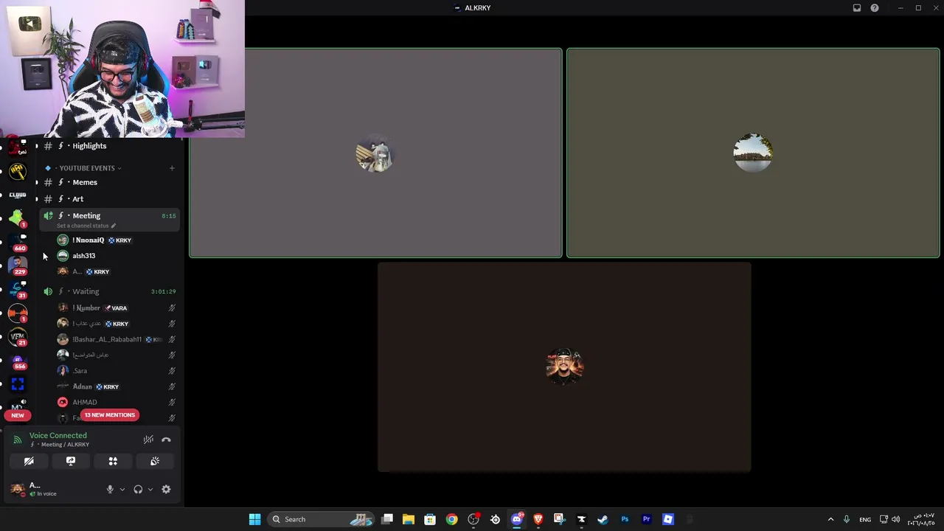Deafen using the headphones icon
This screenshot has height=531, width=944.
[138, 489]
